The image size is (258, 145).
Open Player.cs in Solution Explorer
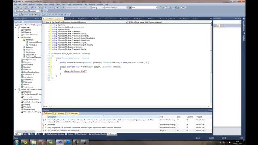click(29, 50)
